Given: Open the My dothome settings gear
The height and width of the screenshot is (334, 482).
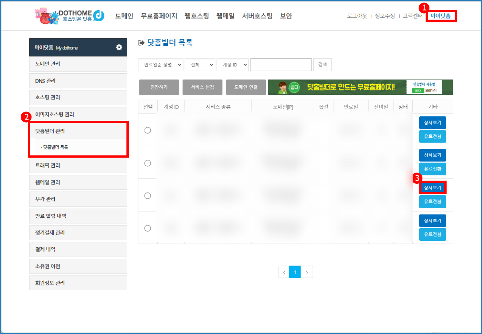Looking at the screenshot, I should [119, 47].
